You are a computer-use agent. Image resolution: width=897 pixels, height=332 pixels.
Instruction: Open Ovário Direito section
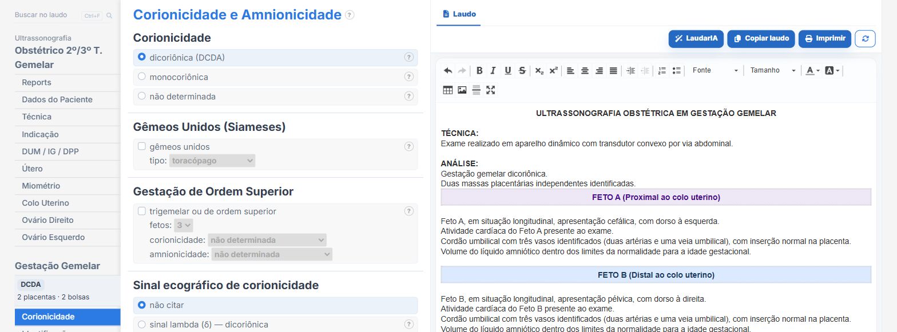[68, 220]
